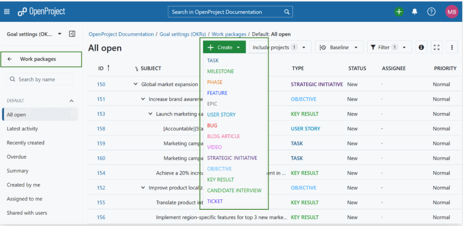Choose BUG in the Create menu
The height and width of the screenshot is (226, 463).
(x=212, y=125)
